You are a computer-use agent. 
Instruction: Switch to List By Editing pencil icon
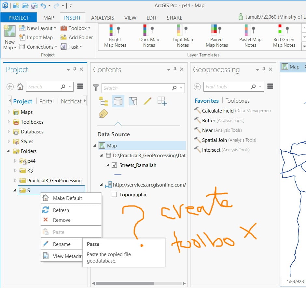point(147,101)
